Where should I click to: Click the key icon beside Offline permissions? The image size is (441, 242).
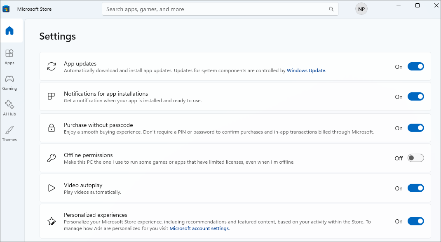51,157
